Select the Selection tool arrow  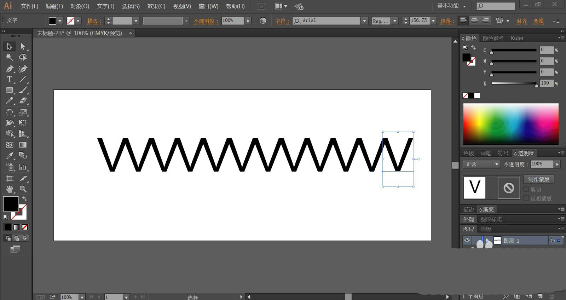[10, 46]
